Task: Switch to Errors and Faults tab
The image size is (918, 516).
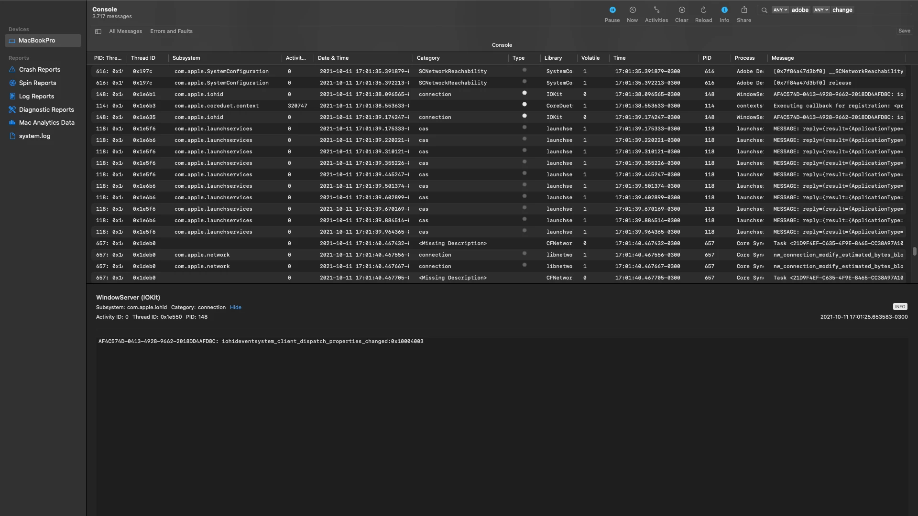Action: click(x=171, y=32)
